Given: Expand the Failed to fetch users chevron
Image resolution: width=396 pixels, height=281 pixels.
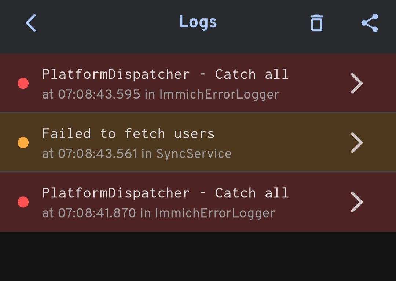Looking at the screenshot, I should [x=356, y=143].
